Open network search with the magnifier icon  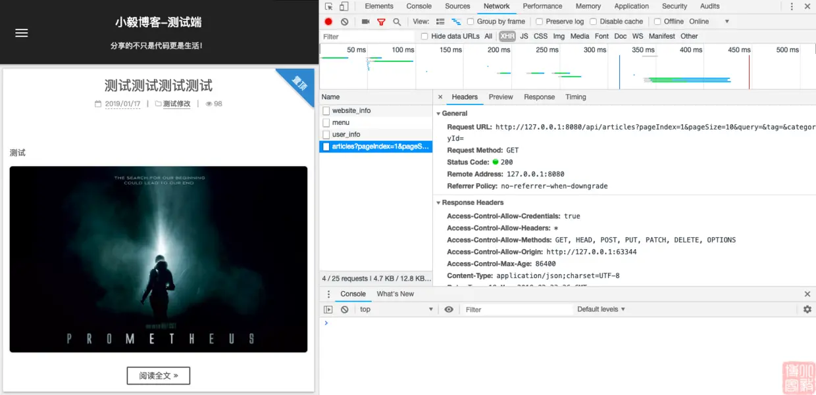(x=397, y=22)
